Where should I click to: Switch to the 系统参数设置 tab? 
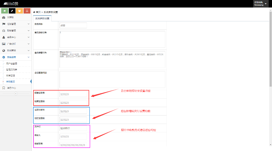click(x=42, y=18)
